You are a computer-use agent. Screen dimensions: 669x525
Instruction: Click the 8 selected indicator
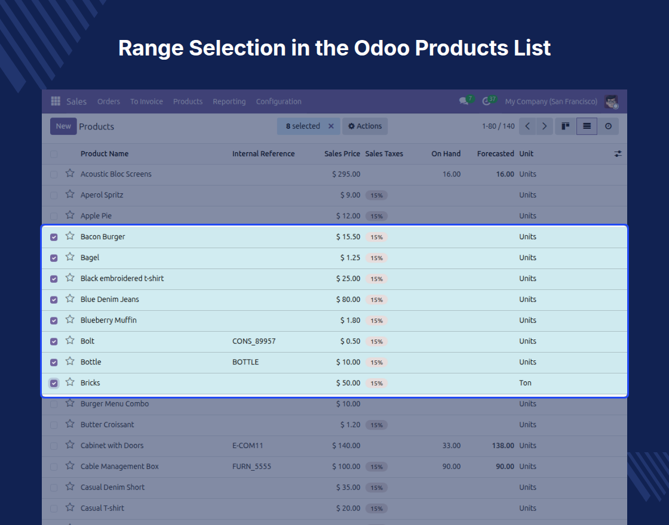pyautogui.click(x=303, y=126)
